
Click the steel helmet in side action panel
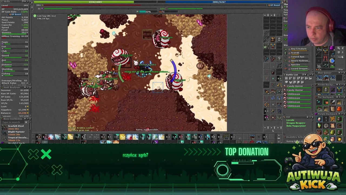click(280, 39)
